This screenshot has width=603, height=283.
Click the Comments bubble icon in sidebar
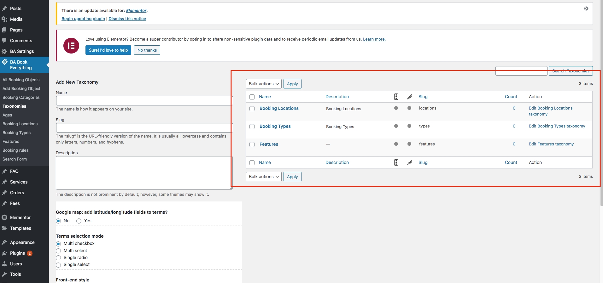point(4,41)
